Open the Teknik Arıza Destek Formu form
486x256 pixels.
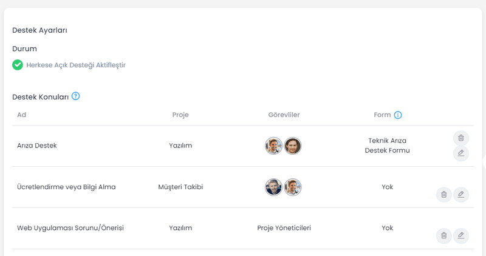pos(387,146)
